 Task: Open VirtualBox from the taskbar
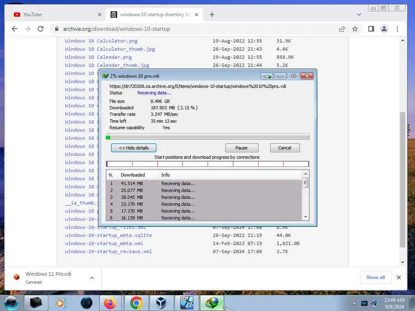(x=161, y=303)
